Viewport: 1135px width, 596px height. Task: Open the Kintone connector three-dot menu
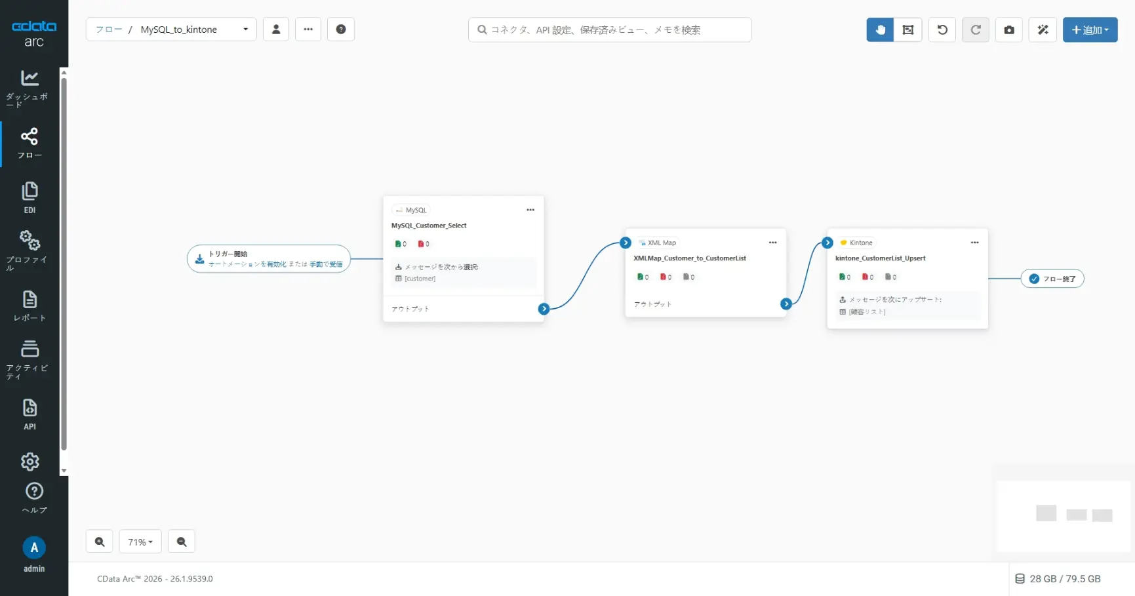point(974,243)
